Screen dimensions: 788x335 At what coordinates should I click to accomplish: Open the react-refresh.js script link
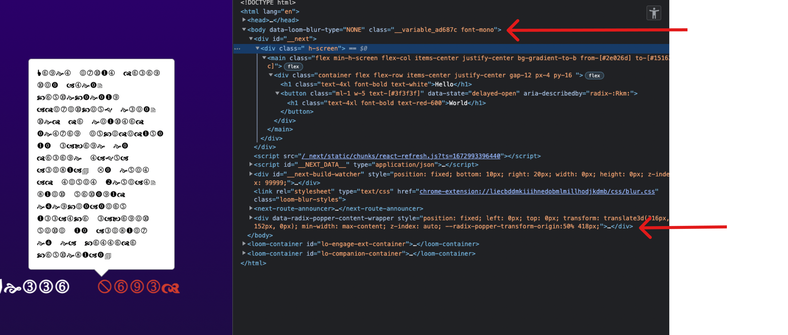click(401, 156)
